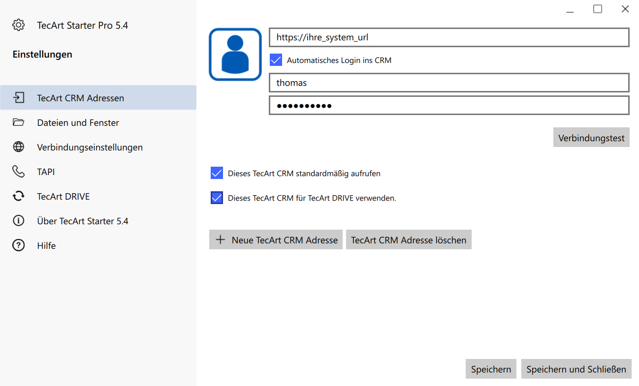Choose Speichern und Schließen

[576, 369]
